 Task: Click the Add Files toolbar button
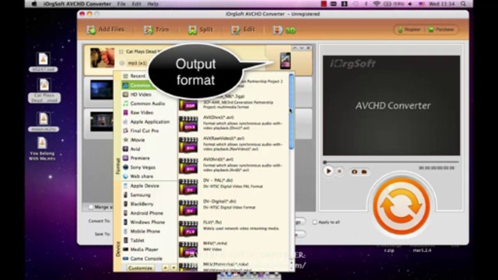click(x=106, y=30)
